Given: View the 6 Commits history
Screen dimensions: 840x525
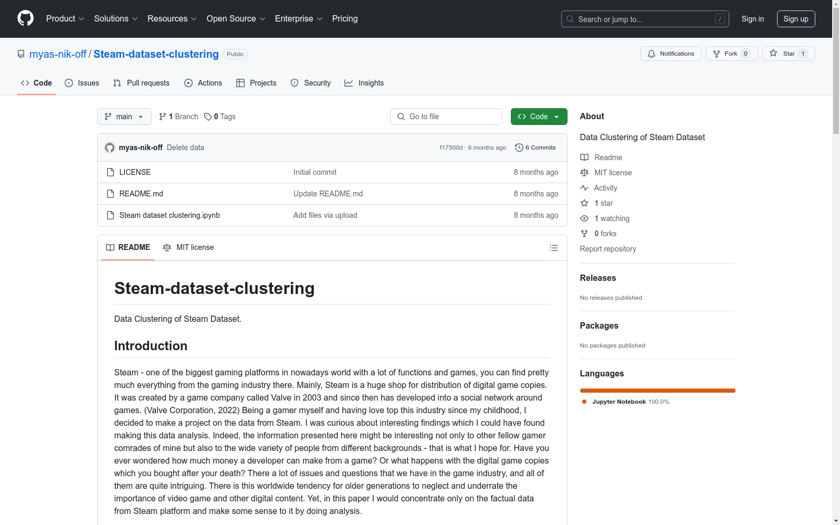Looking at the screenshot, I should pyautogui.click(x=535, y=148).
